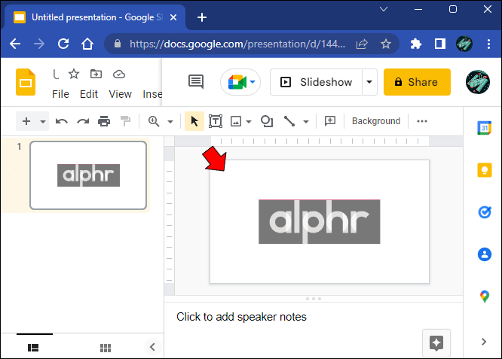This screenshot has width=502, height=359.
Task: Select slide 1 thumbnail in filmstrip
Action: pos(88,175)
